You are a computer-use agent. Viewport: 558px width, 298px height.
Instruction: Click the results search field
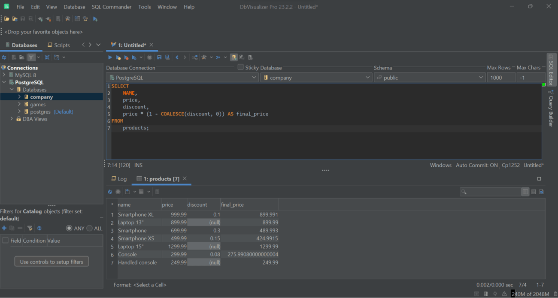[x=491, y=192]
